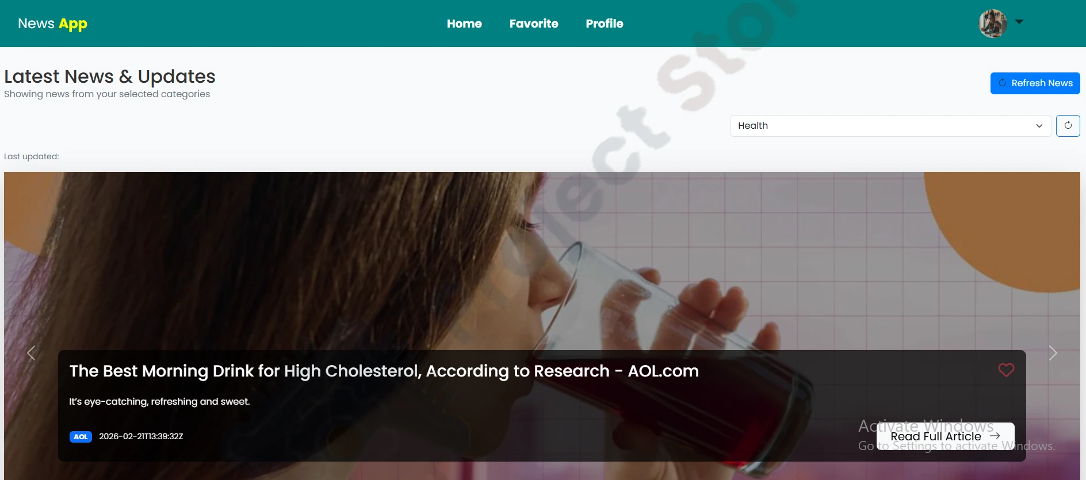Click the spinning icon inside Refresh News
The image size is (1086, 480).
[1003, 83]
